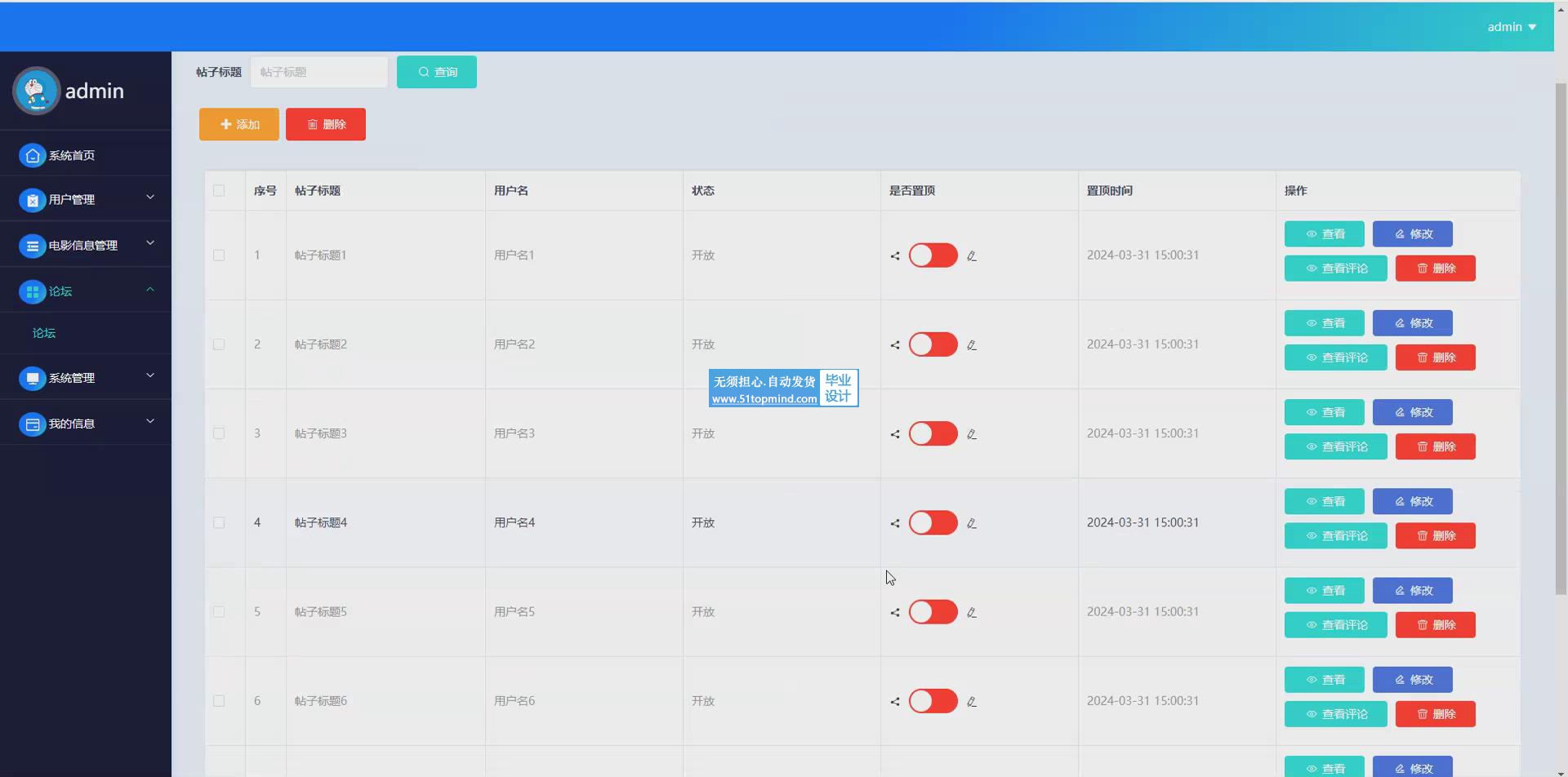Click 查看评论 button for 帖子标题3
The height and width of the screenshot is (777, 1568).
(1336, 446)
